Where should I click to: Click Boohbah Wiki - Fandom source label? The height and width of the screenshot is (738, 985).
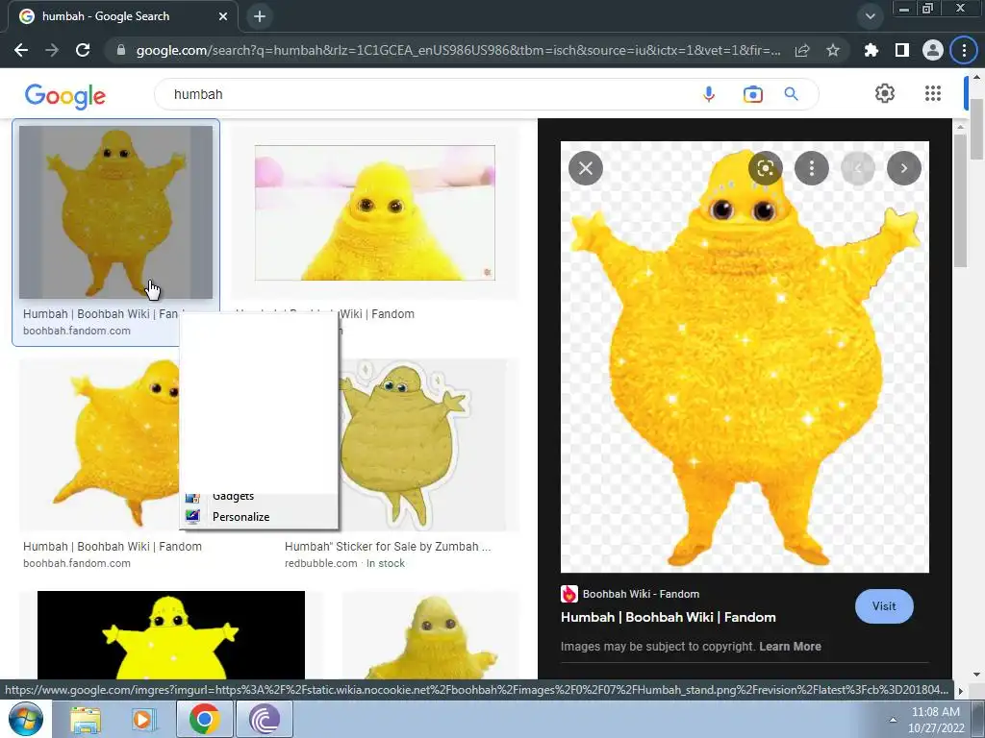tap(641, 594)
